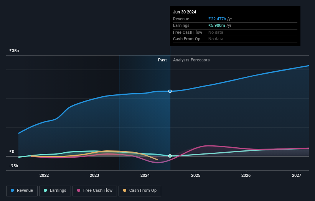Image resolution: width=315 pixels, height=201 pixels.
Task: Click the Cash From Op No data tooltip row
Action: pyautogui.click(x=235, y=39)
